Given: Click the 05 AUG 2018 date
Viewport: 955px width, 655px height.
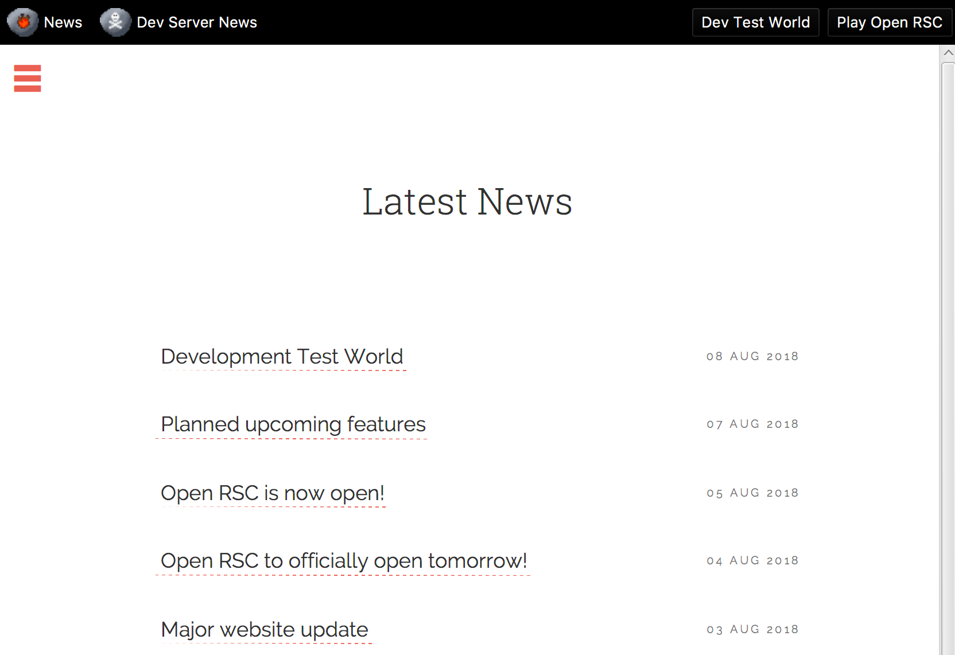Looking at the screenshot, I should (x=752, y=493).
